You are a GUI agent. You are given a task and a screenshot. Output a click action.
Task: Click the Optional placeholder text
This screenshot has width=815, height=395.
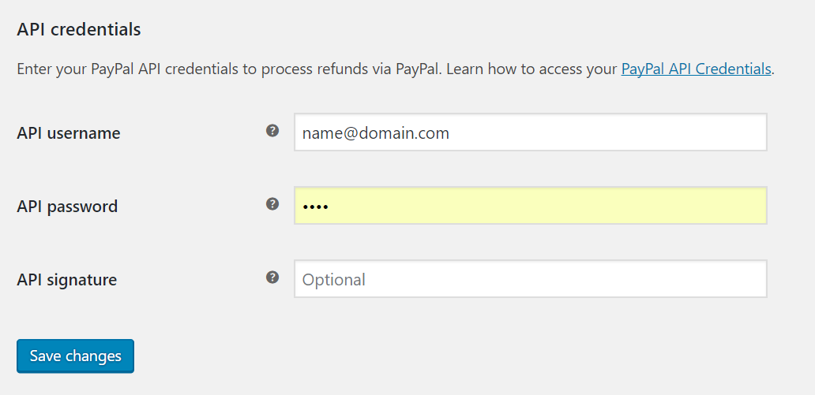point(334,281)
